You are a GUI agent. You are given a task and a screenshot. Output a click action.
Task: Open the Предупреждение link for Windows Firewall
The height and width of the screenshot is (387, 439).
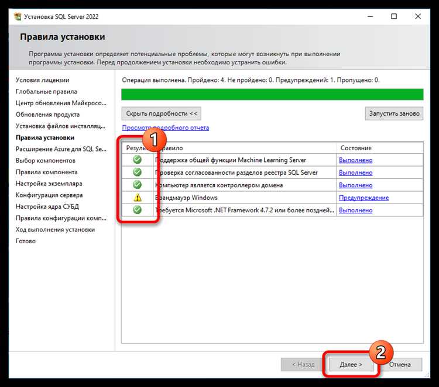click(x=363, y=198)
